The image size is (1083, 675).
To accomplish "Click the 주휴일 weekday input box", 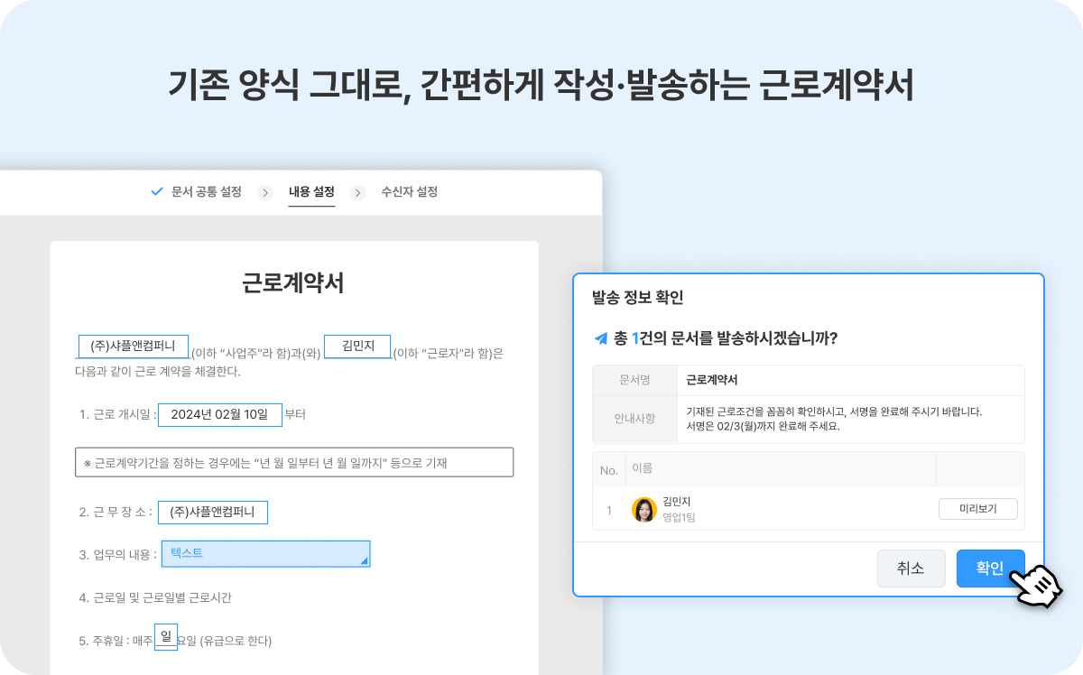I will (x=165, y=634).
